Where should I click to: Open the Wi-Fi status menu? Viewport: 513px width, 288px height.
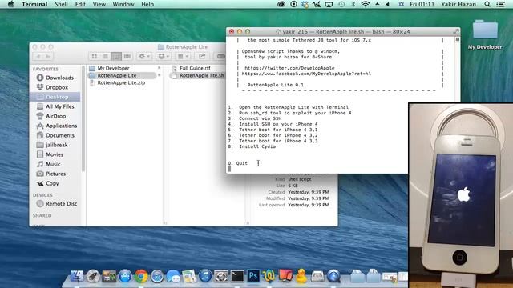tap(366, 4)
